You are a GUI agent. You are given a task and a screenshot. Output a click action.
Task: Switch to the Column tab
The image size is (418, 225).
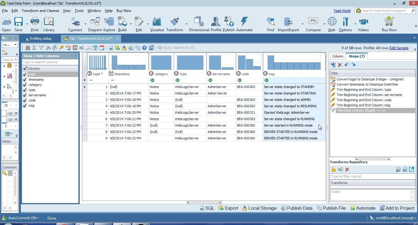coord(338,56)
